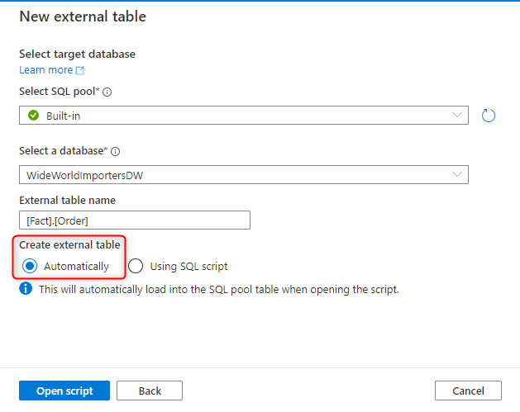
Task: Expand the database dropdown chevron
Action: [x=457, y=174]
